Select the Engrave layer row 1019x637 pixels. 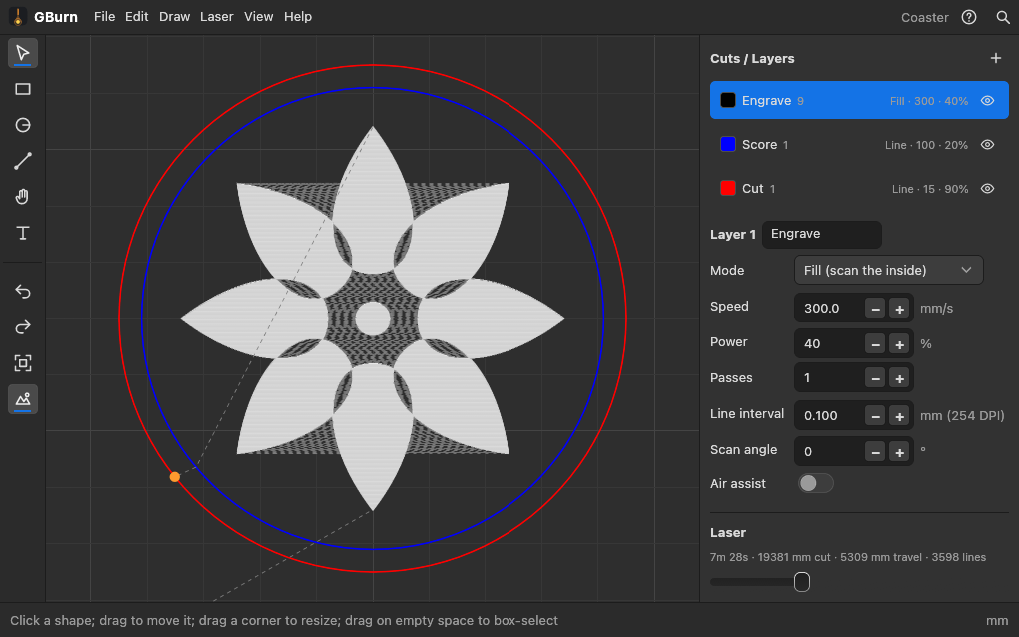coord(859,100)
